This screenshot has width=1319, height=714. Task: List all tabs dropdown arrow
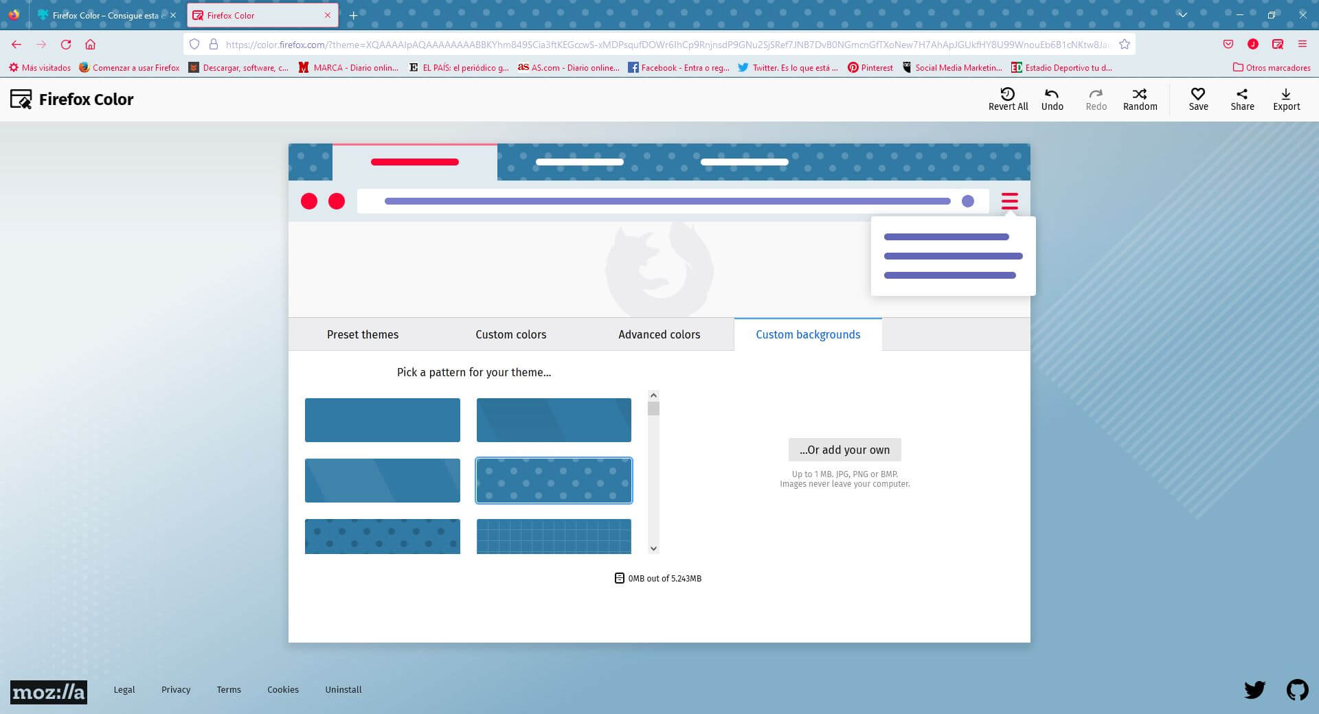(1182, 15)
